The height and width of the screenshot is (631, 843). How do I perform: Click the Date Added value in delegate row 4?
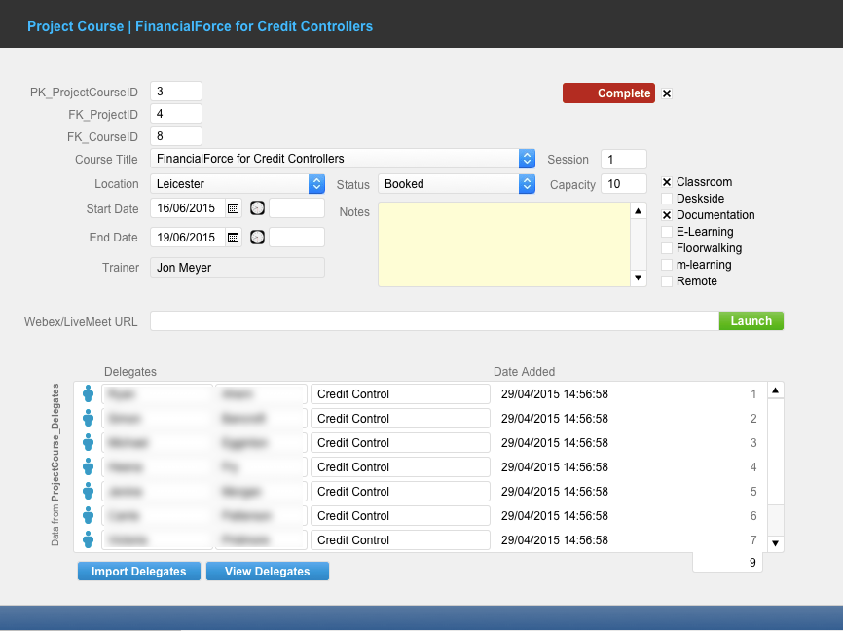point(554,467)
